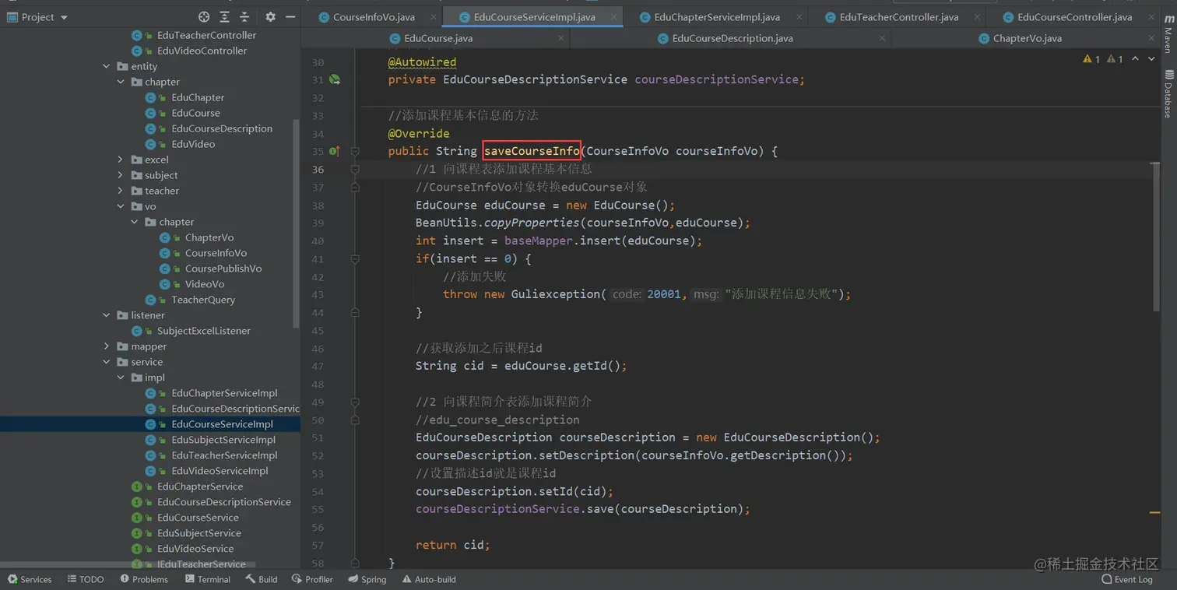Click the fold toggle at line 58

click(x=355, y=563)
